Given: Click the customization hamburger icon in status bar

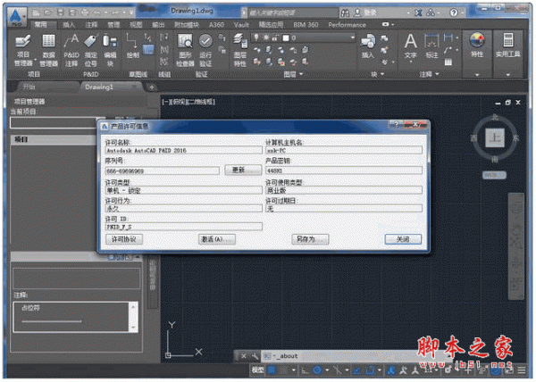Looking at the screenshot, I should tap(522, 370).
